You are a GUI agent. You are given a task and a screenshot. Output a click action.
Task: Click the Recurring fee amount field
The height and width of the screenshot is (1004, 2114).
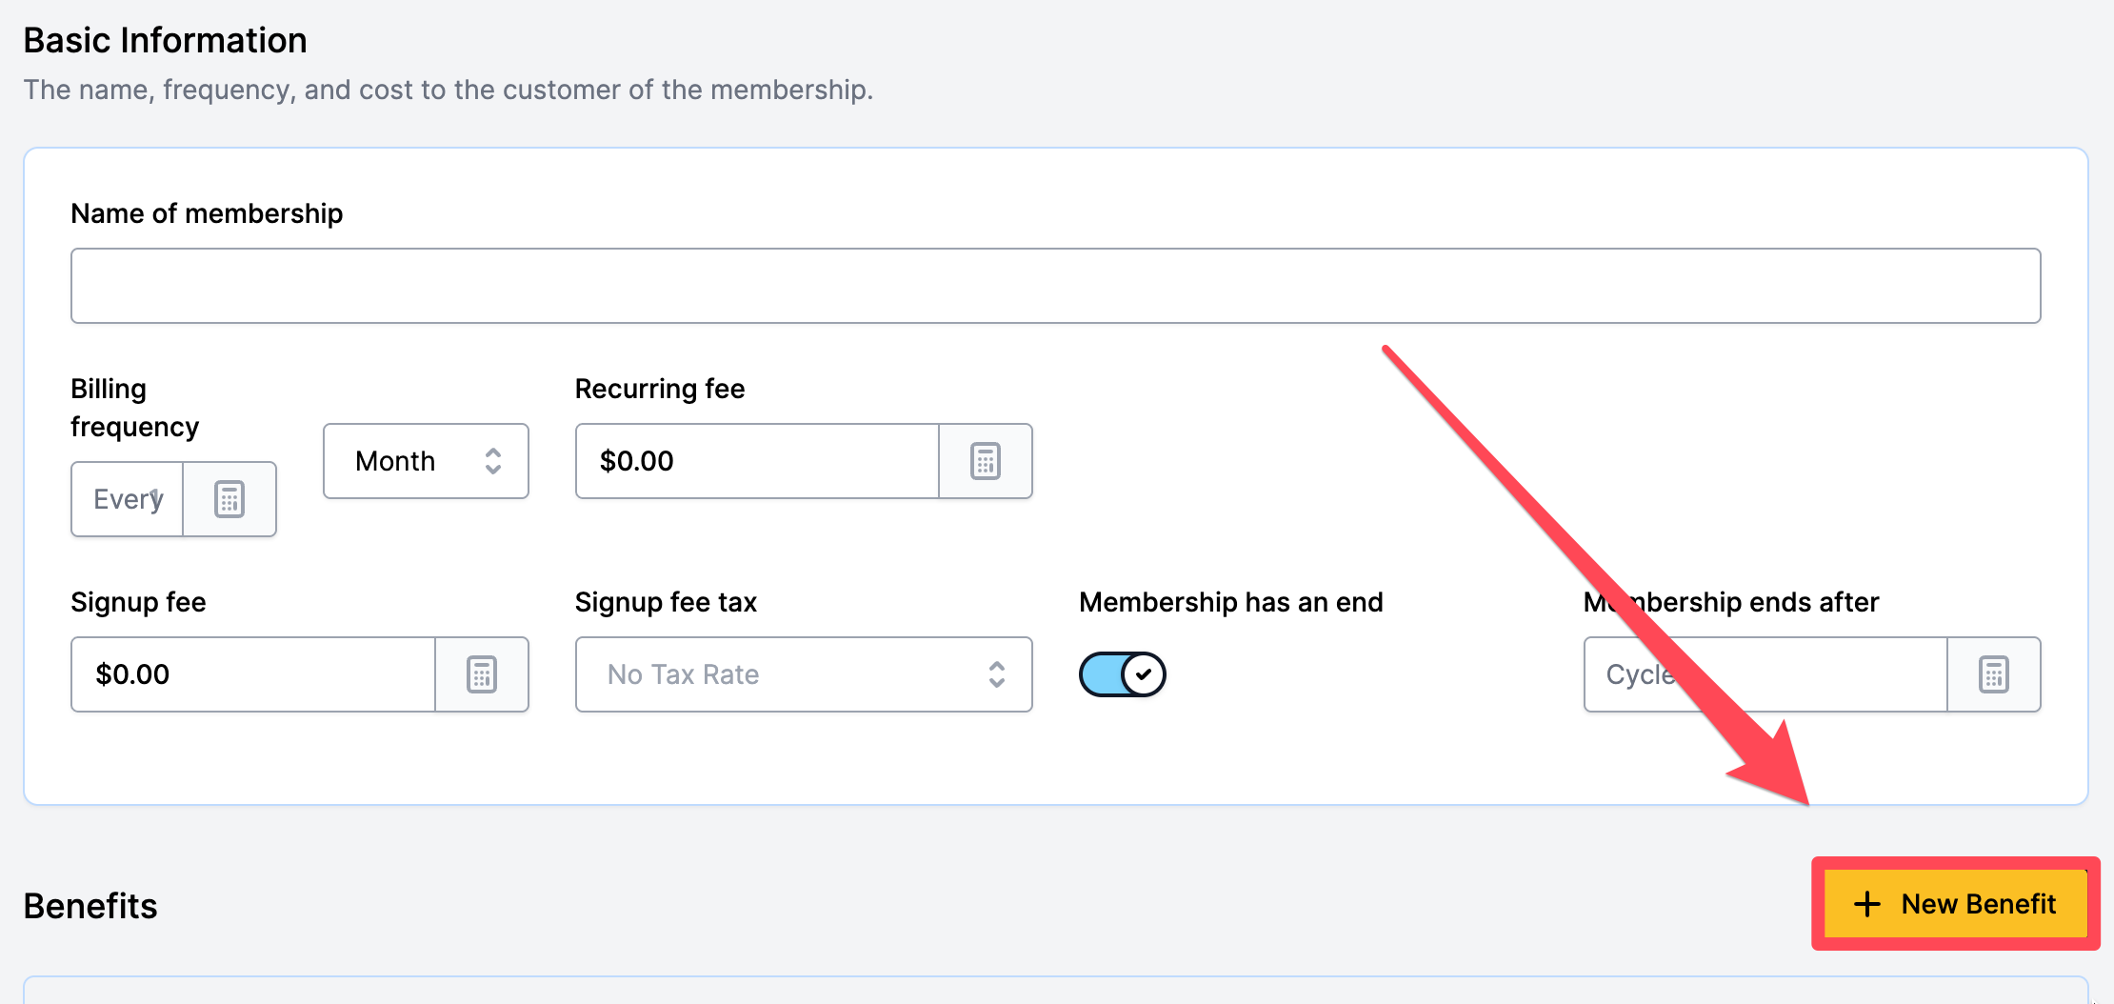click(758, 461)
